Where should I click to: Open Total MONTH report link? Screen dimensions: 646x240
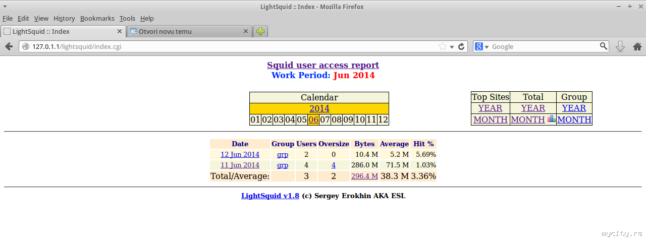point(528,119)
